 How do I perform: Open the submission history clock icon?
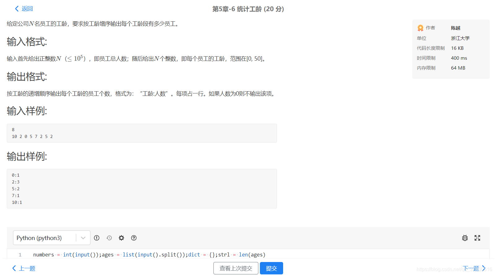109,238
